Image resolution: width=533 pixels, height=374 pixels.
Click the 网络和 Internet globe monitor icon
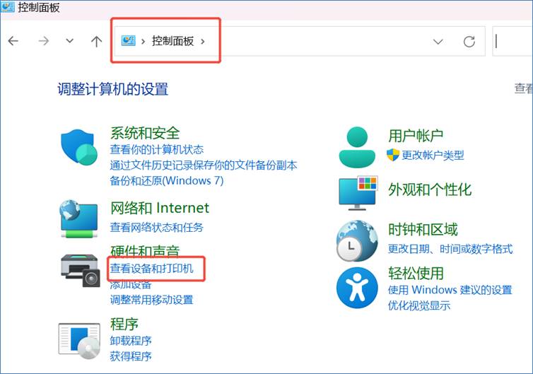tap(78, 218)
